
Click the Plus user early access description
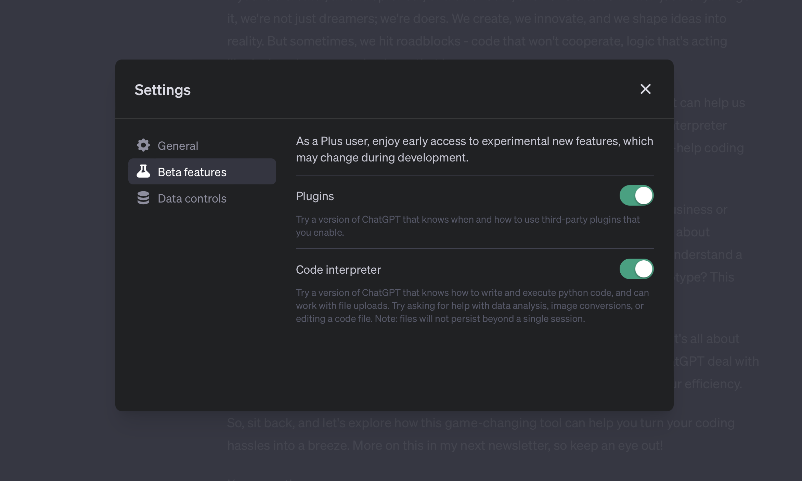[x=474, y=149]
